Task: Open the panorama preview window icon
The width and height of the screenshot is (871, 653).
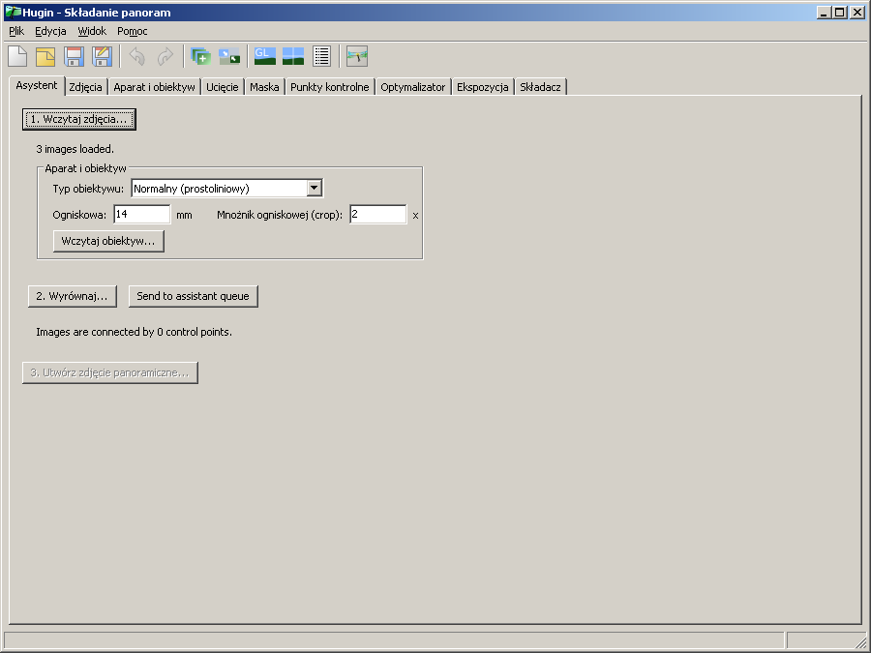Action: (293, 56)
